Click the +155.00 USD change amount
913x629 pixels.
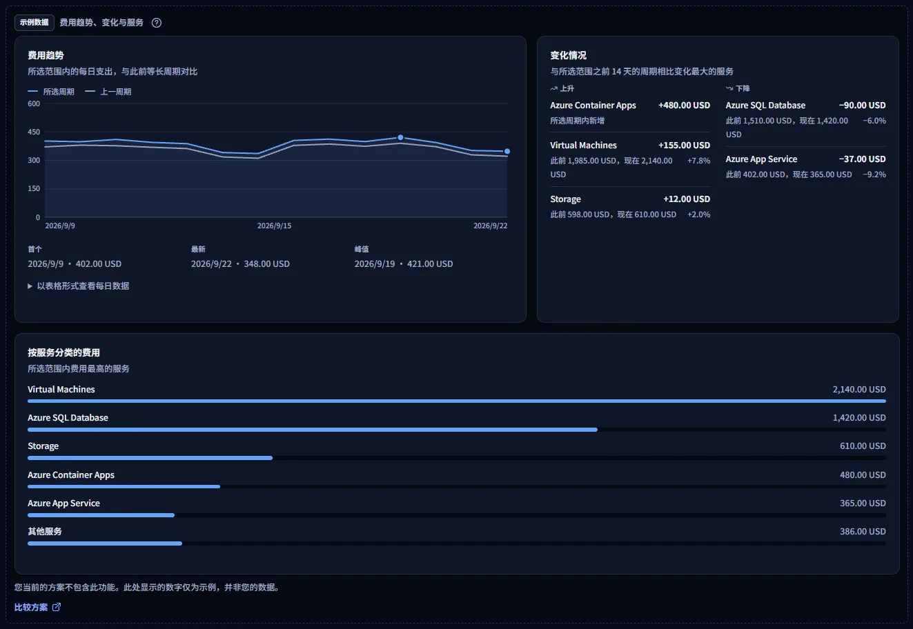click(x=684, y=146)
